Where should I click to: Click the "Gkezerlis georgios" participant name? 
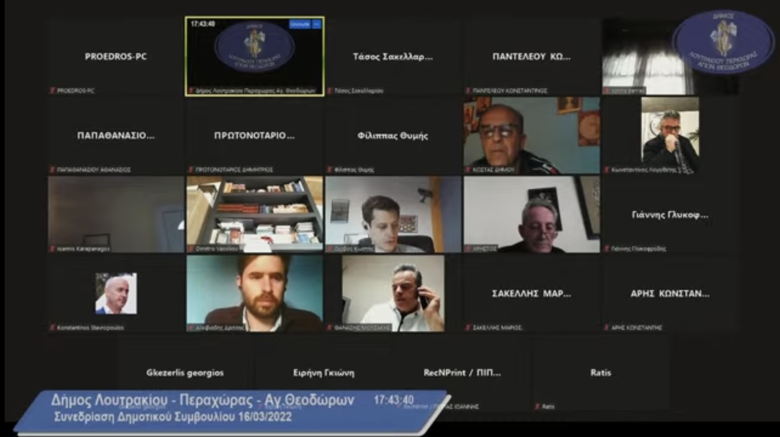click(x=185, y=372)
